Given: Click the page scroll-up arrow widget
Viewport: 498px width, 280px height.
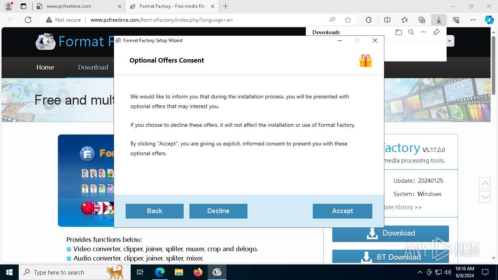Looking at the screenshot, I should click(485, 183).
